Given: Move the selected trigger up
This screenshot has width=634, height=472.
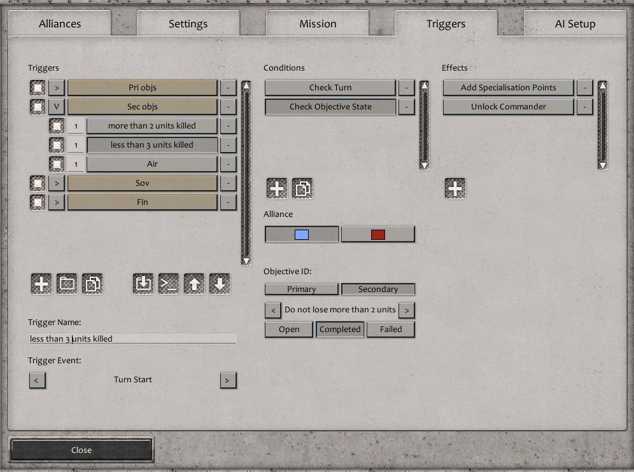Looking at the screenshot, I should (x=194, y=284).
